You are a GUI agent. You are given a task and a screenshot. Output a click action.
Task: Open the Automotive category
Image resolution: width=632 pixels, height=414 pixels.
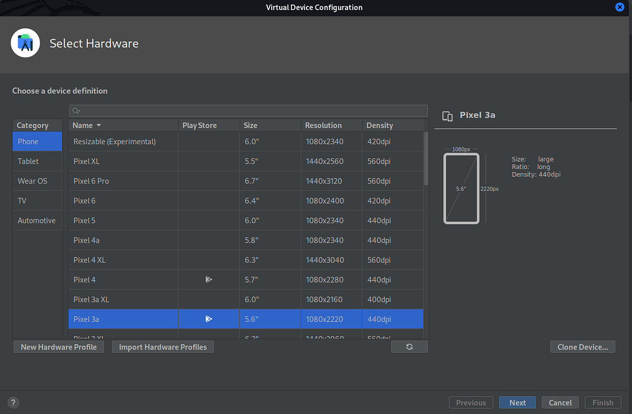(x=37, y=220)
